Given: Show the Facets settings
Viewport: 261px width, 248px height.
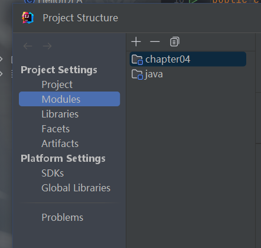Looking at the screenshot, I should pos(56,129).
